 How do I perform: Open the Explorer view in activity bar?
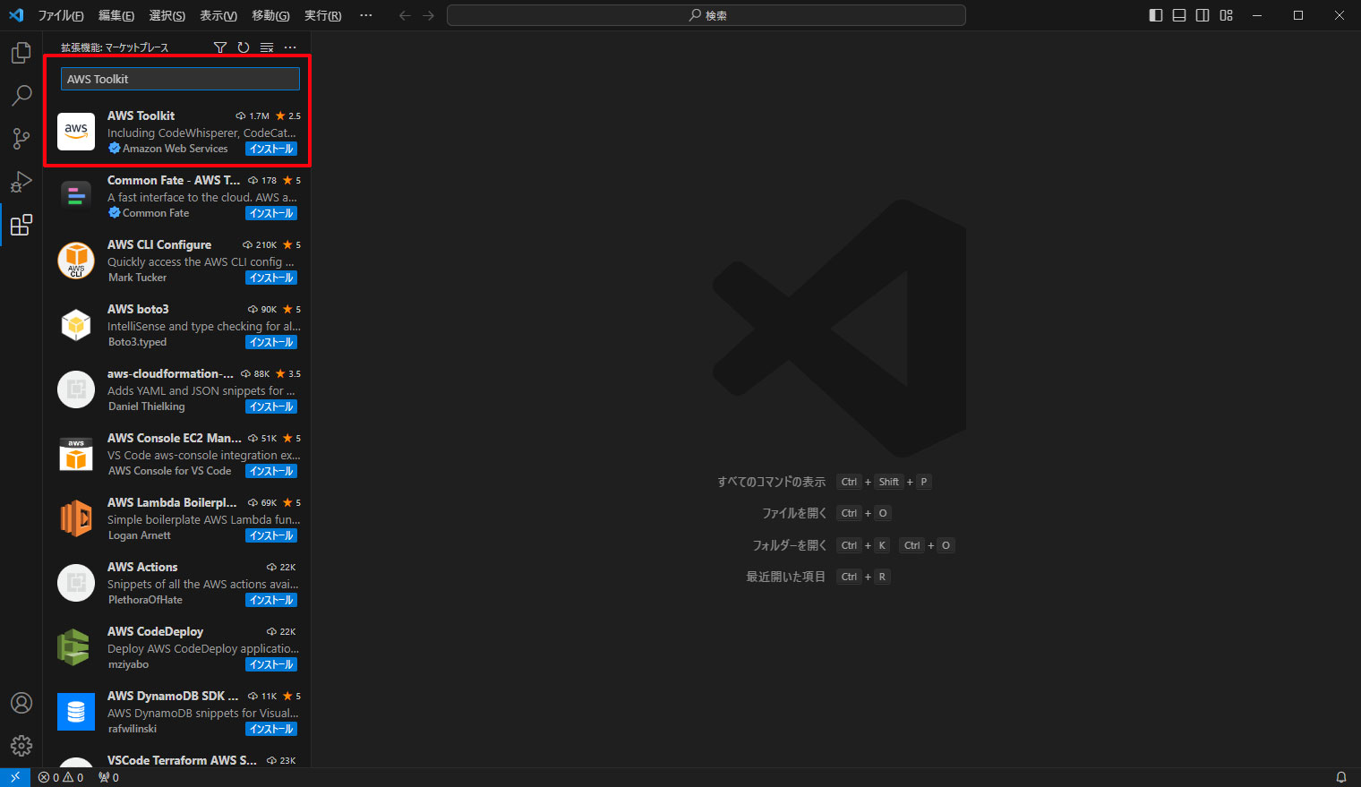tap(21, 54)
